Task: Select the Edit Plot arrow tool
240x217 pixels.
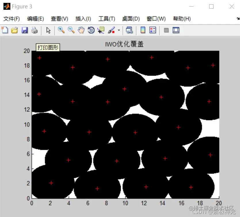Action: [x=48, y=30]
